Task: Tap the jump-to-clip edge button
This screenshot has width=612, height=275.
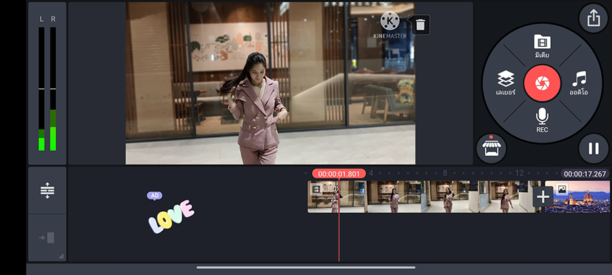Action: click(x=47, y=238)
